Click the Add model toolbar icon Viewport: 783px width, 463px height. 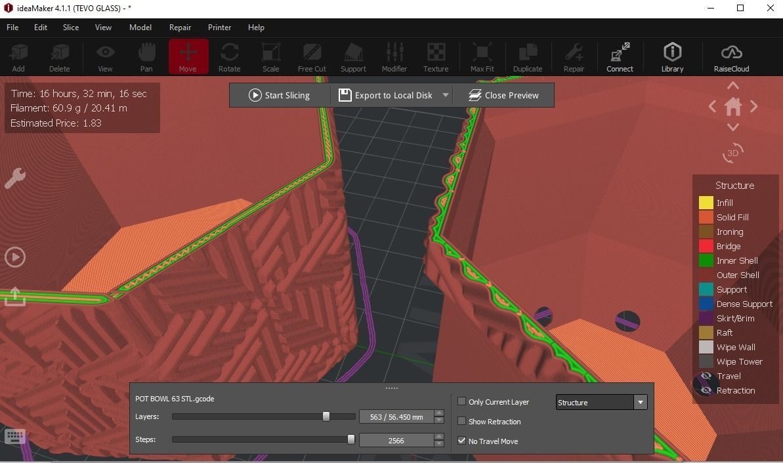(x=18, y=57)
